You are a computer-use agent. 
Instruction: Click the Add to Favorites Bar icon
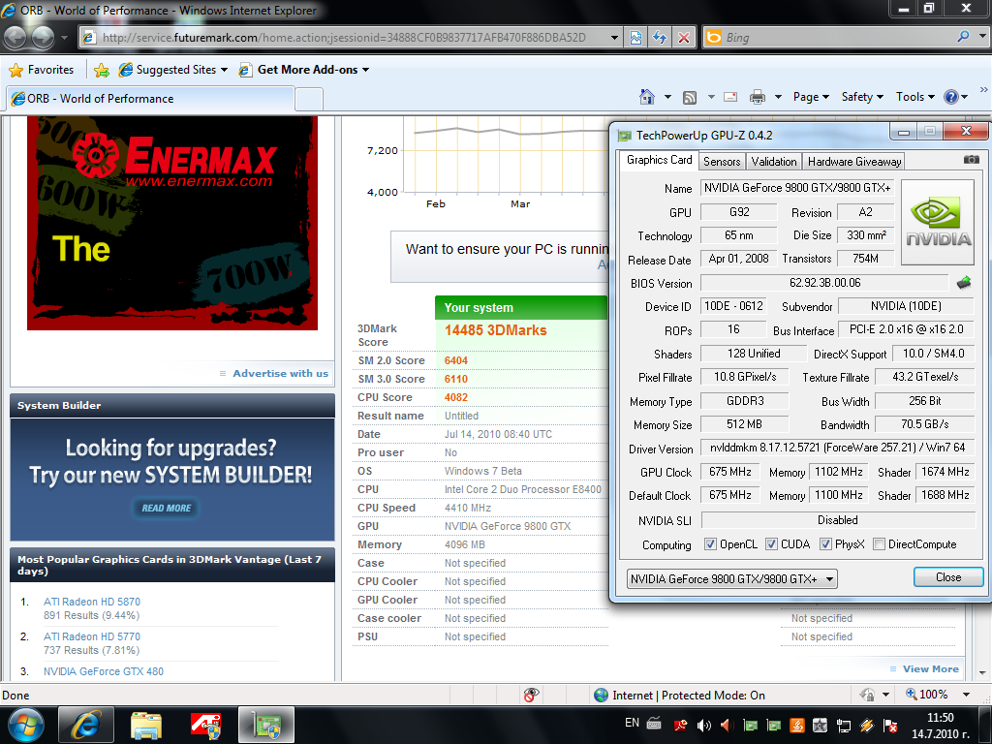pos(101,70)
